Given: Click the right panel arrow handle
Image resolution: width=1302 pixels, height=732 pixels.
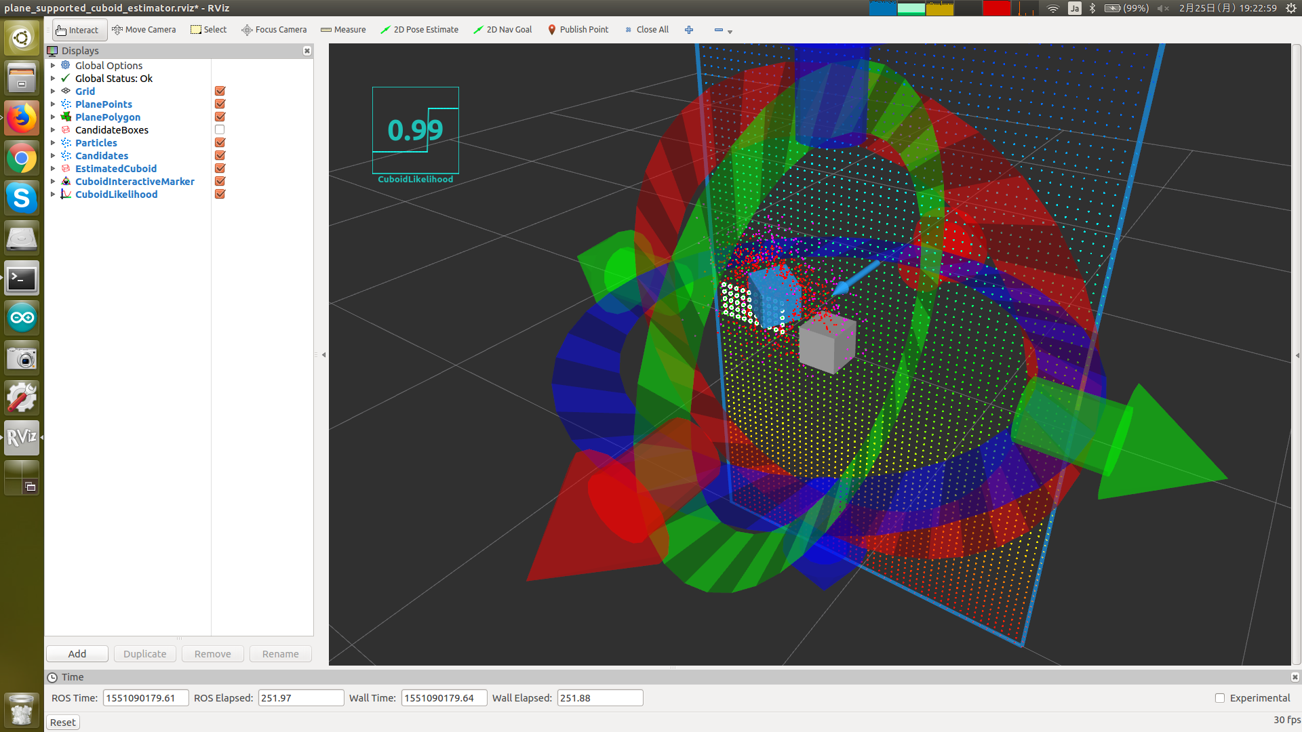Looking at the screenshot, I should click(1297, 355).
